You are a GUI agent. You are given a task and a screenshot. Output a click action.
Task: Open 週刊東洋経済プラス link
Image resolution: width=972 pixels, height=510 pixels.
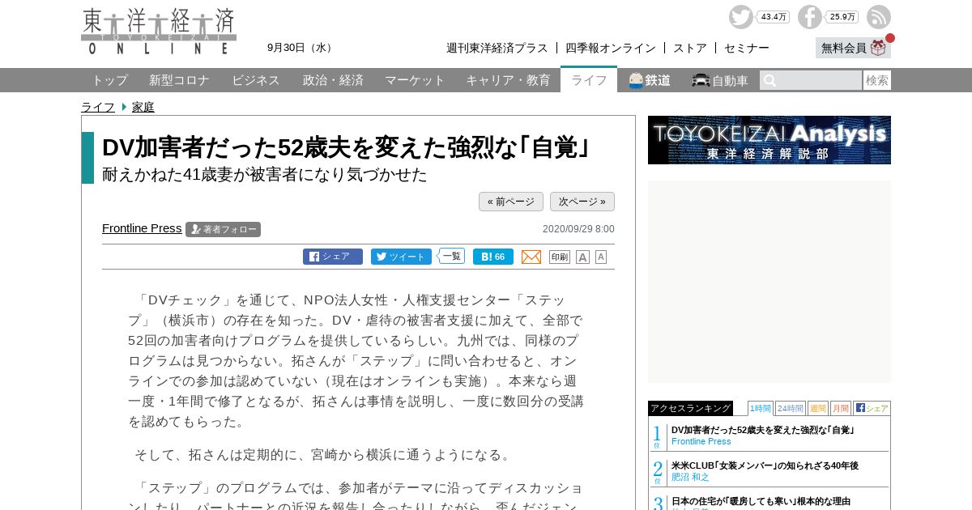point(497,48)
